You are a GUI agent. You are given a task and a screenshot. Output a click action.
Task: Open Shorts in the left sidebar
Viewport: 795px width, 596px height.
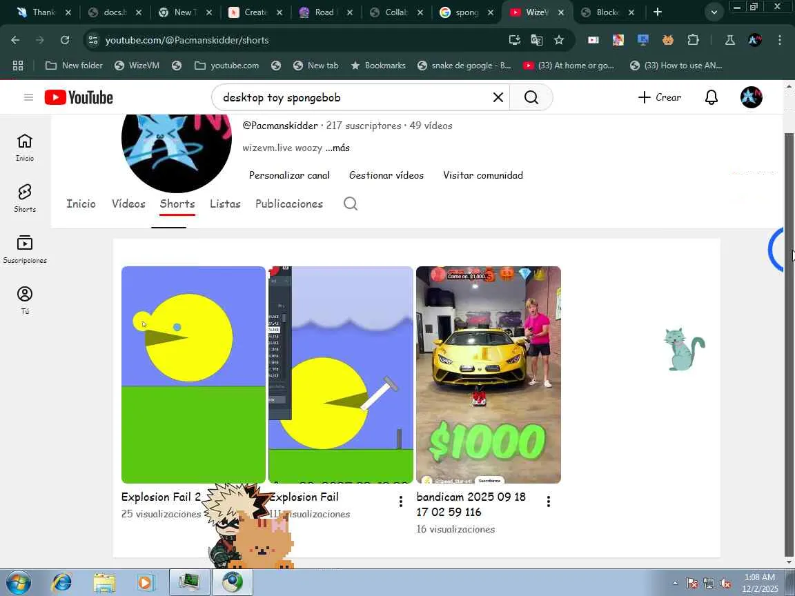25,198
